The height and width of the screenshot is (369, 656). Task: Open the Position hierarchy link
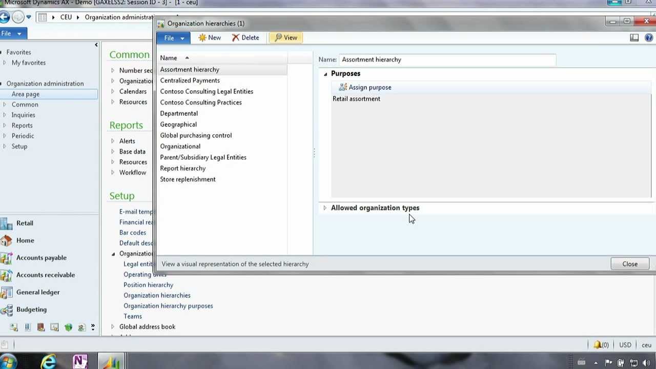click(x=148, y=285)
